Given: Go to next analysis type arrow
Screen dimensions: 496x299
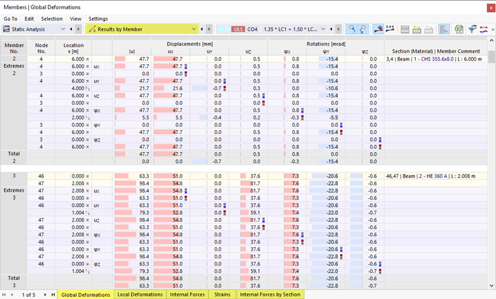Looking at the screenshot, I should point(78,29).
